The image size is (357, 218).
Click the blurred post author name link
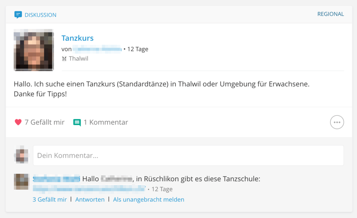click(97, 49)
